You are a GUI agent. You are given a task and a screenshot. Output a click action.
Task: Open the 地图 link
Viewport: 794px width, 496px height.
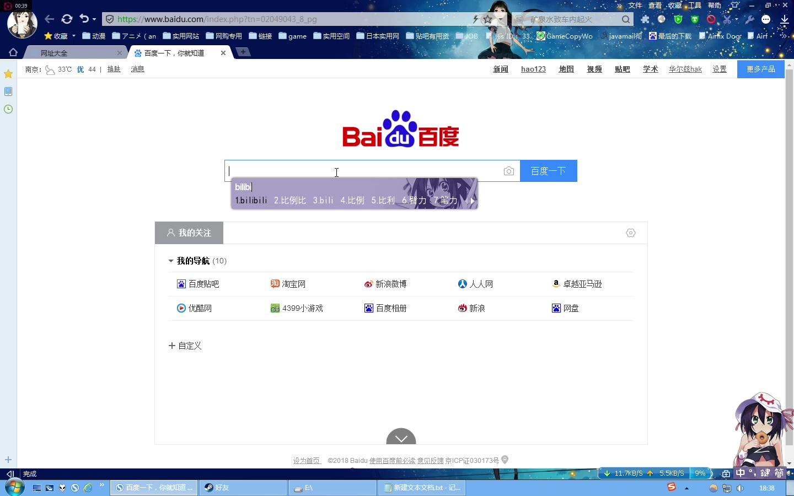pos(566,69)
